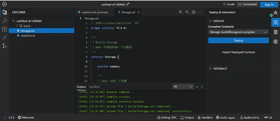Click the back arrow circle icon
This screenshot has height=121, width=280.
[x=4, y=4]
